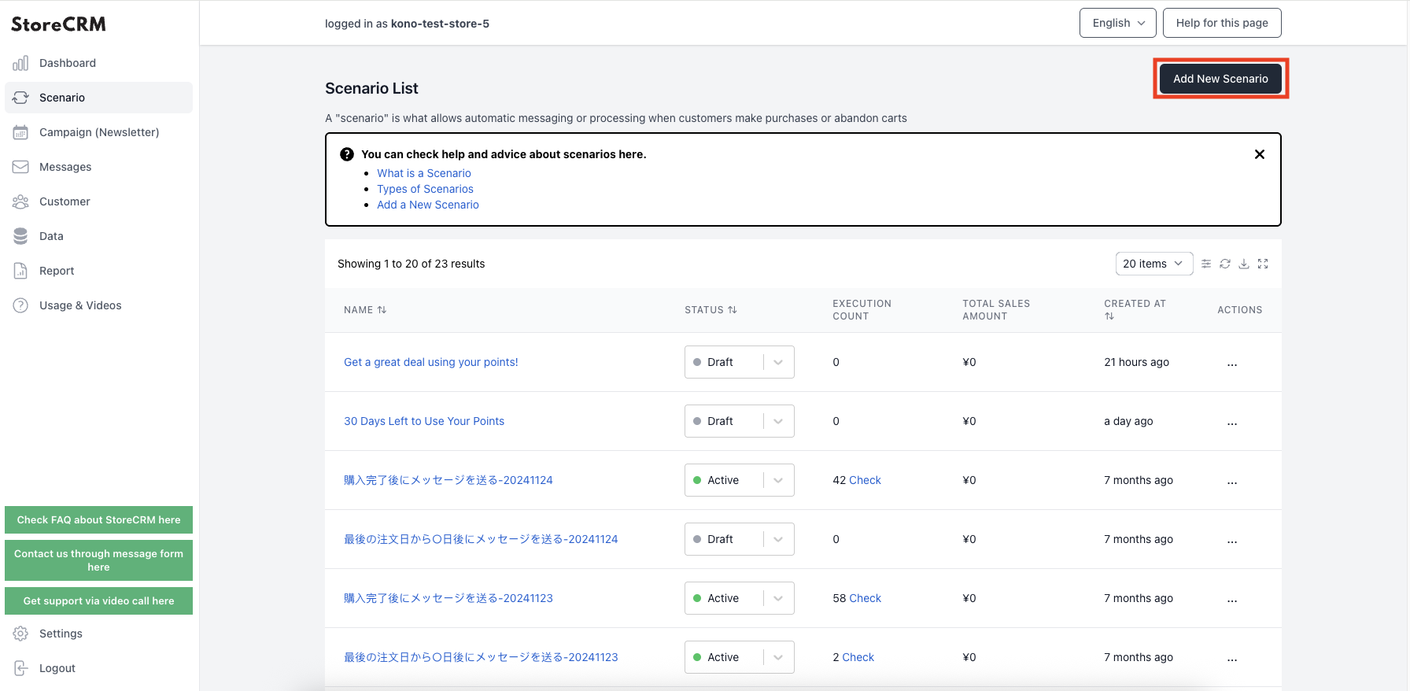Viewport: 1410px width, 691px height.
Task: Open '30 Days Left to Use Your Points'
Action: tap(424, 421)
